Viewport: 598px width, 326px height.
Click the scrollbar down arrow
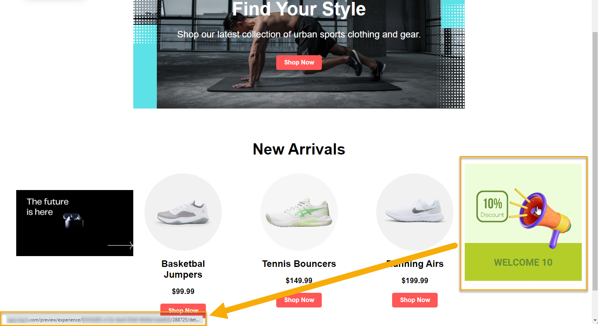(595, 321)
